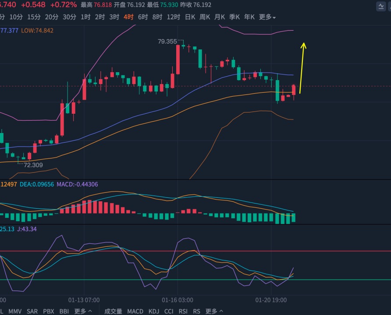Select the CCI sub-indicator
This screenshot has height=315, width=391.
(x=169, y=311)
